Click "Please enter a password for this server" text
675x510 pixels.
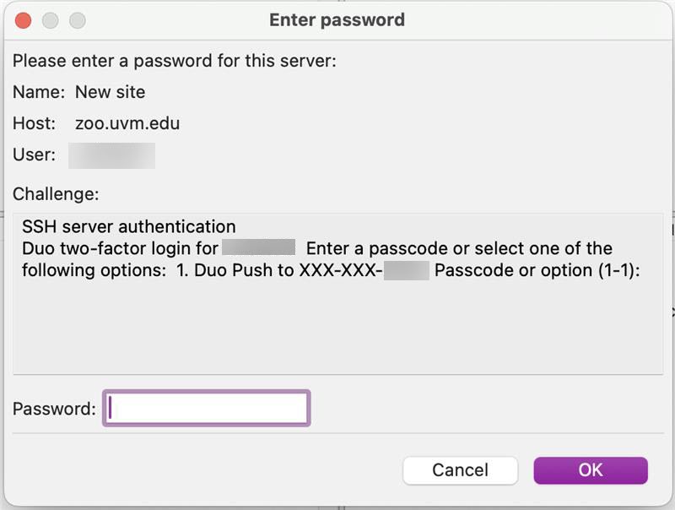coord(174,61)
